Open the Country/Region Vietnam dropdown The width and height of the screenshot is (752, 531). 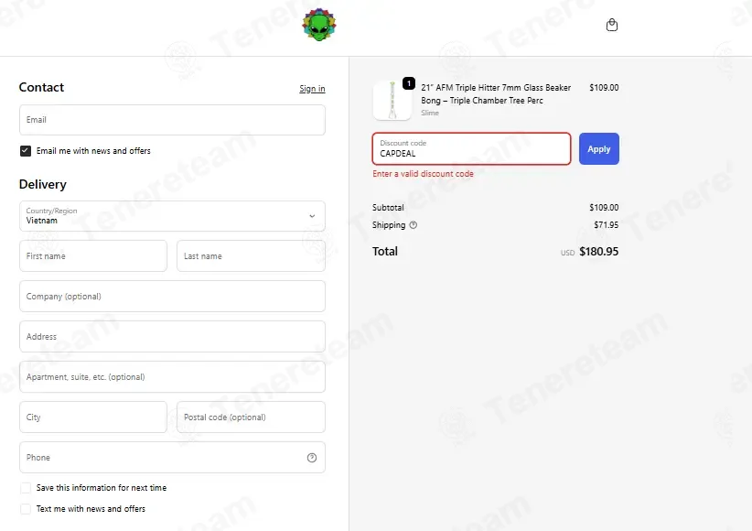point(172,216)
